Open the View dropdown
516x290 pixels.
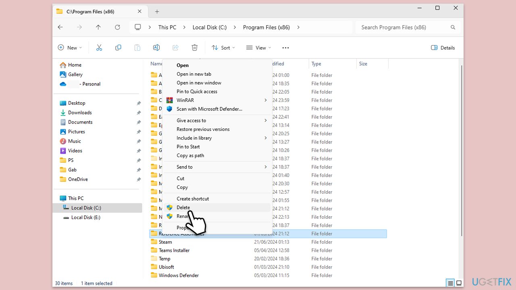[258, 48]
